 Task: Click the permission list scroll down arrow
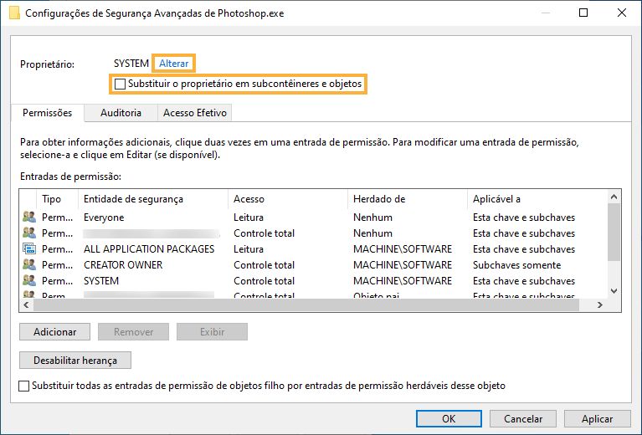pos(614,291)
